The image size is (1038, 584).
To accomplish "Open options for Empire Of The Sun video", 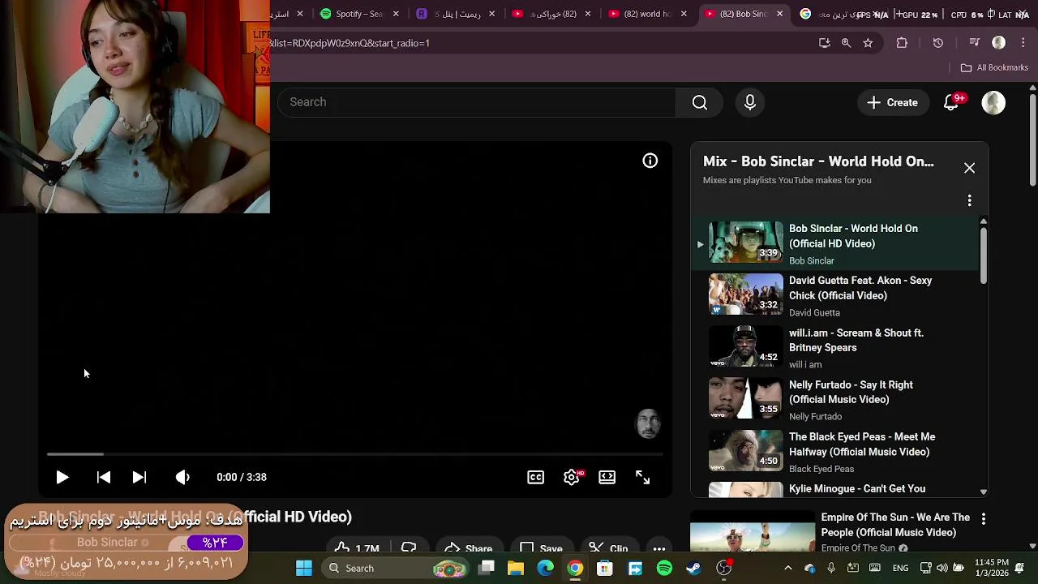I will pyautogui.click(x=984, y=518).
